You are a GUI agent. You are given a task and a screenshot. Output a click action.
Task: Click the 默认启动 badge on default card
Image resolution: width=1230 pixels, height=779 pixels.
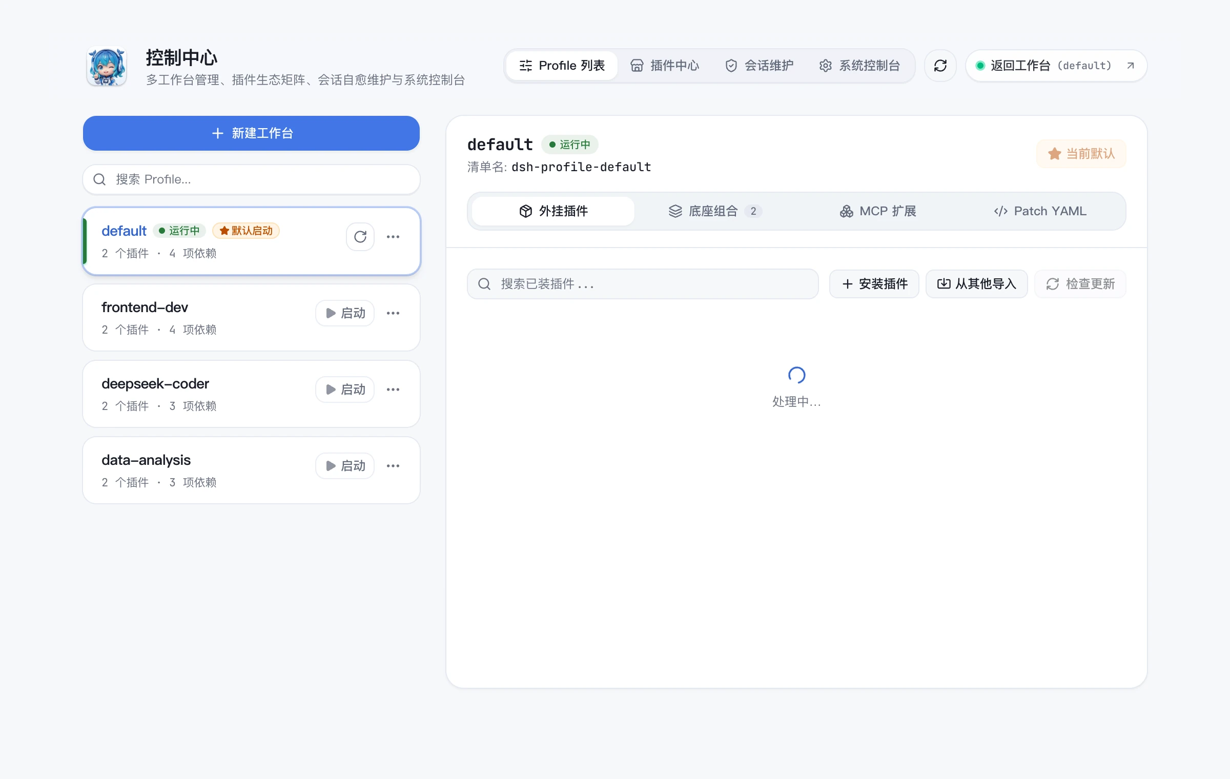[x=246, y=231]
